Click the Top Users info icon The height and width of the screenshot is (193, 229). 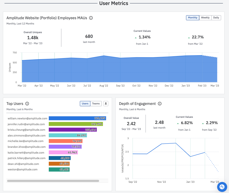point(27,104)
